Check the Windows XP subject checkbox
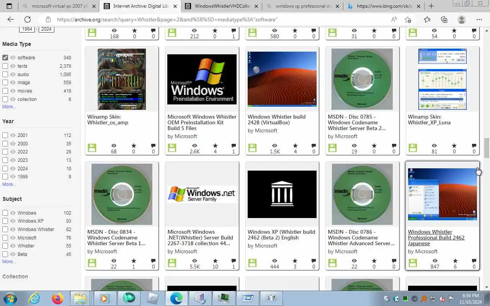The image size is (490, 306). pos(5,221)
